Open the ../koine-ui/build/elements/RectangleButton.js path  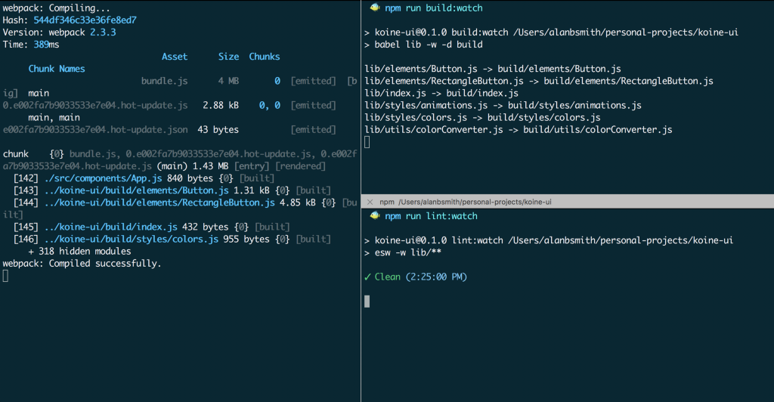pyautogui.click(x=159, y=203)
